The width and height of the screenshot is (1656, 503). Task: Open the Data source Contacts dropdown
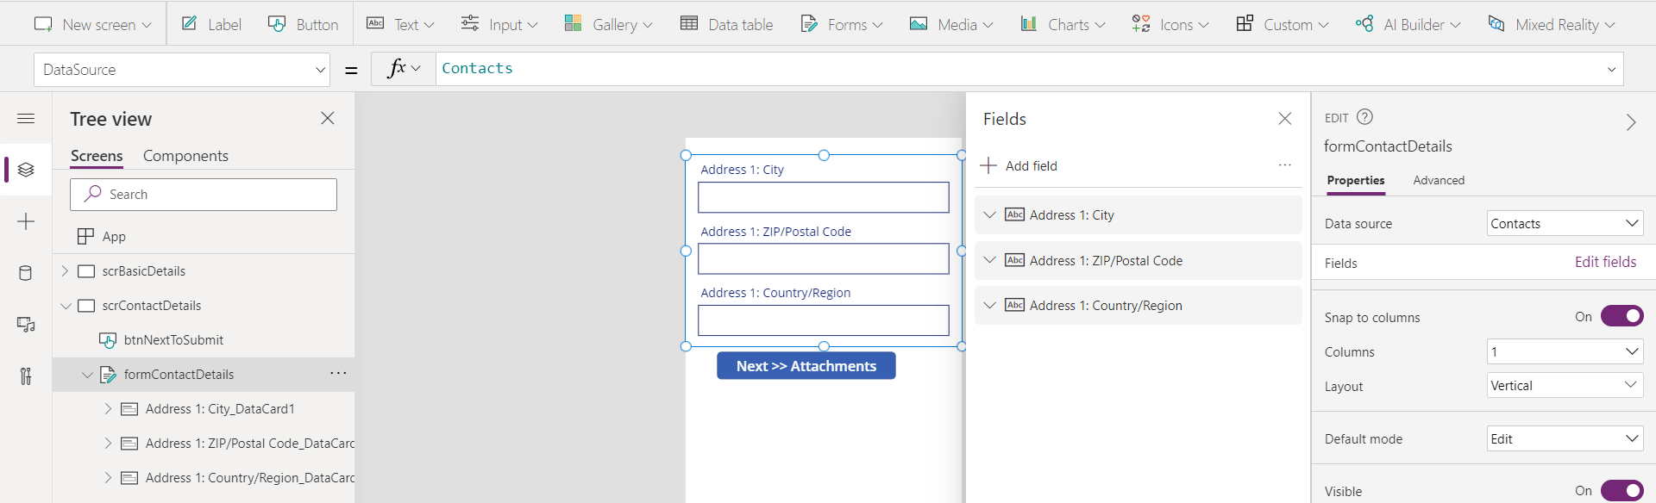pyautogui.click(x=1565, y=223)
